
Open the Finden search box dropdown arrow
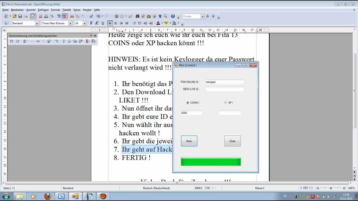202,16
